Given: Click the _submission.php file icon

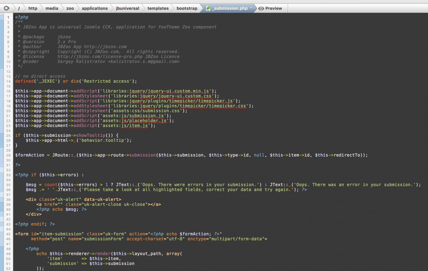Looking at the screenshot, I should point(208,9).
